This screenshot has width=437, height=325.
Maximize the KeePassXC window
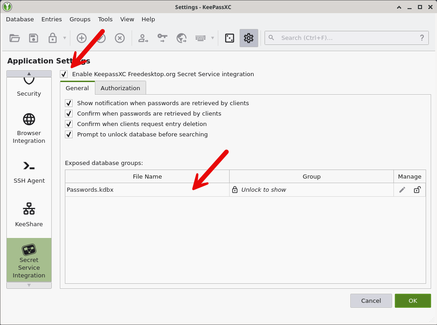coord(420,7)
